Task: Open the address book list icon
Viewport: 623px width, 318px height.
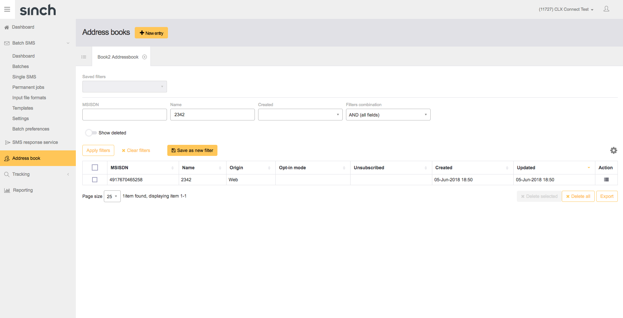Action: tap(84, 57)
